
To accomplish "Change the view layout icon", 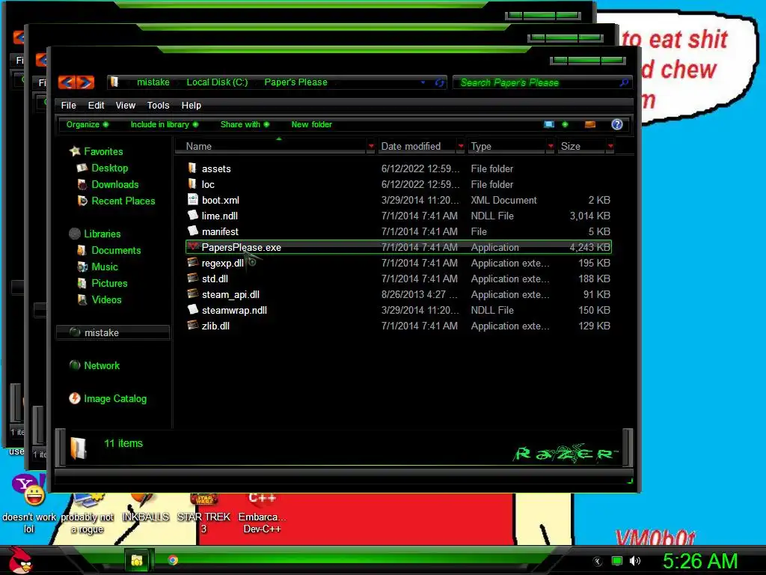I will pos(549,124).
